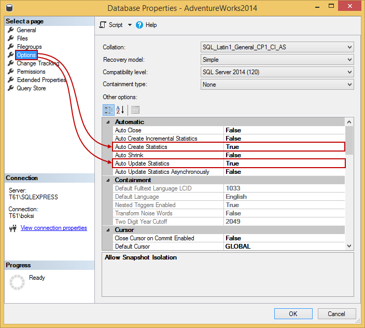This screenshot has height=328, width=365.
Task: Open the Change Tracking page
Action: click(38, 63)
